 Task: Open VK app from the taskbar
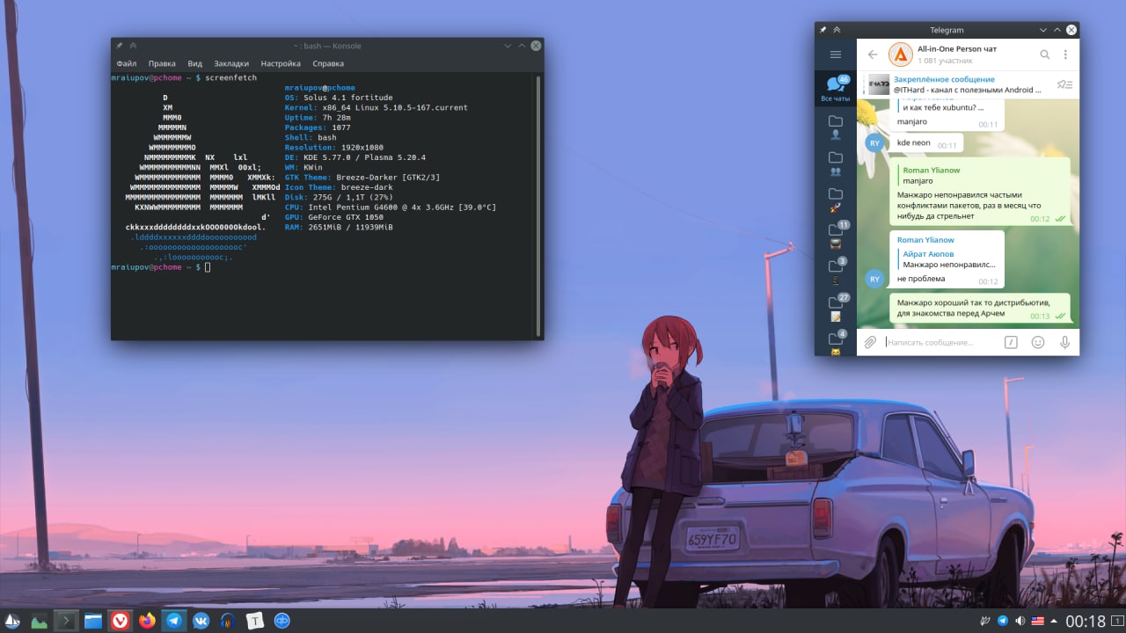pos(201,621)
